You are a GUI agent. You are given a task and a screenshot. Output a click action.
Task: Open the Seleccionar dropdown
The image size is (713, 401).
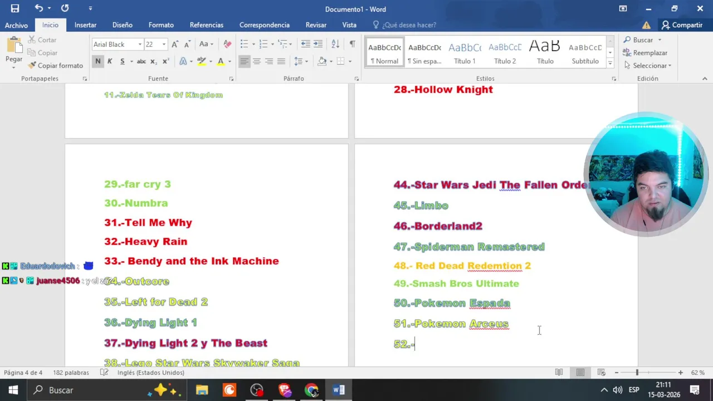tap(648, 66)
